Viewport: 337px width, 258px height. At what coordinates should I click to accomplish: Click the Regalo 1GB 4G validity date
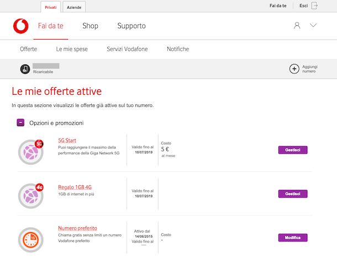(x=144, y=196)
